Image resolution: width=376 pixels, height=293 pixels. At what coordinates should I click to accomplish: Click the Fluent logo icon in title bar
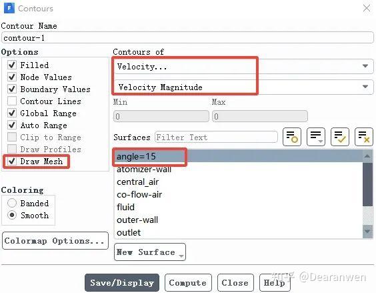9,8
